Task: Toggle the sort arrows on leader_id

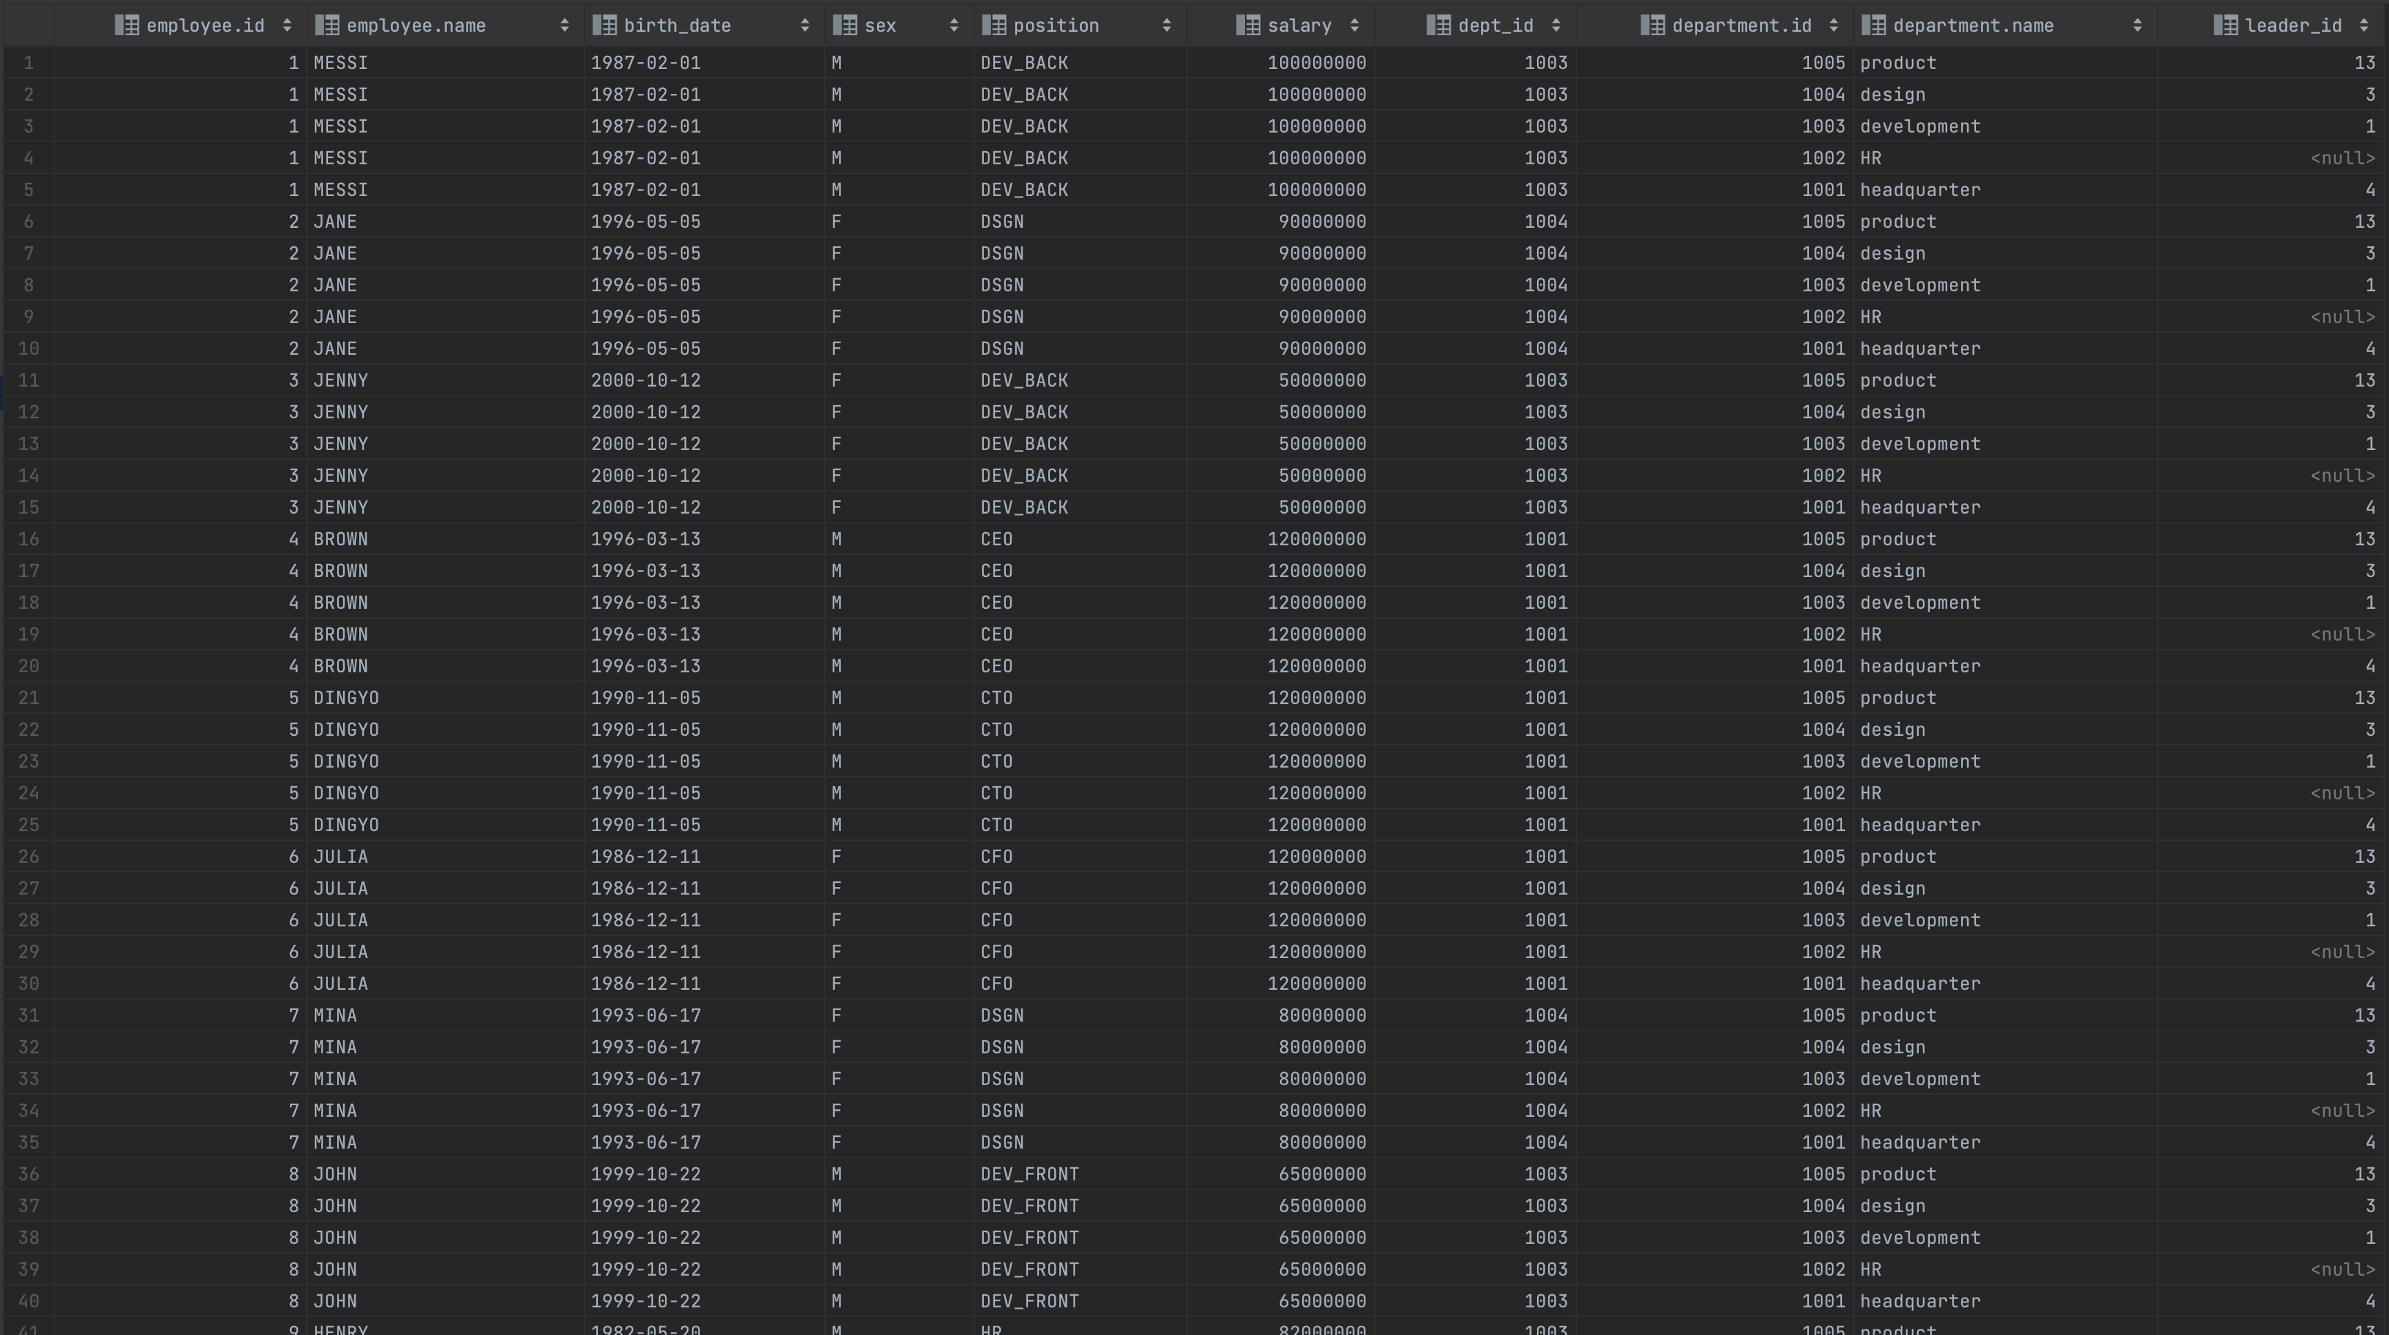Action: [x=2363, y=25]
